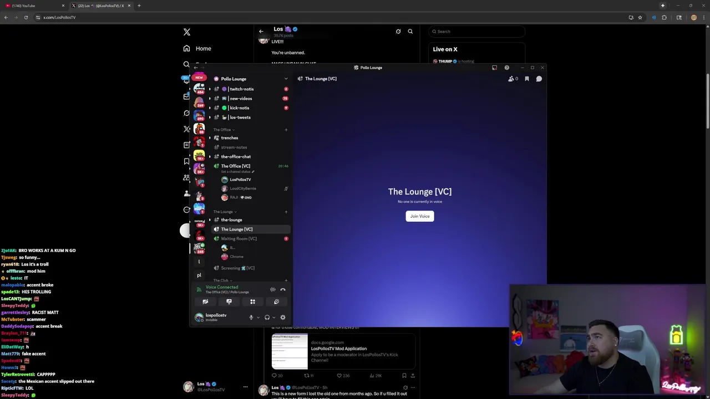710x399 pixels.
Task: Show voice channel member count icon
Action: tap(513, 79)
